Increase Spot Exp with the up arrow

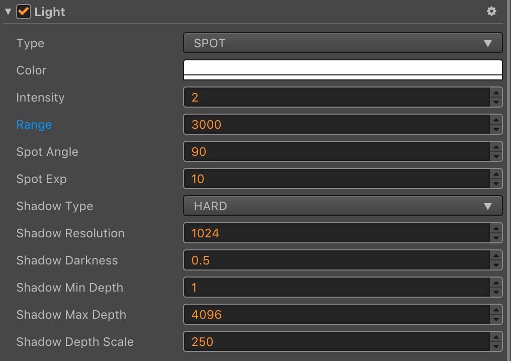[x=496, y=174]
